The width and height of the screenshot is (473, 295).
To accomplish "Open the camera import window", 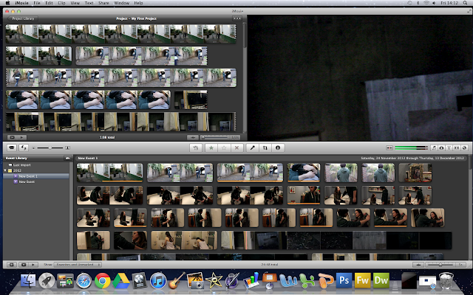I will (x=12, y=147).
